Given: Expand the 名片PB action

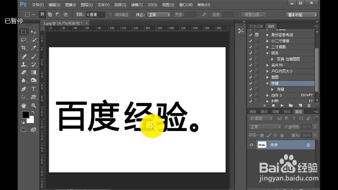Looking at the screenshot, I should (x=267, y=65).
